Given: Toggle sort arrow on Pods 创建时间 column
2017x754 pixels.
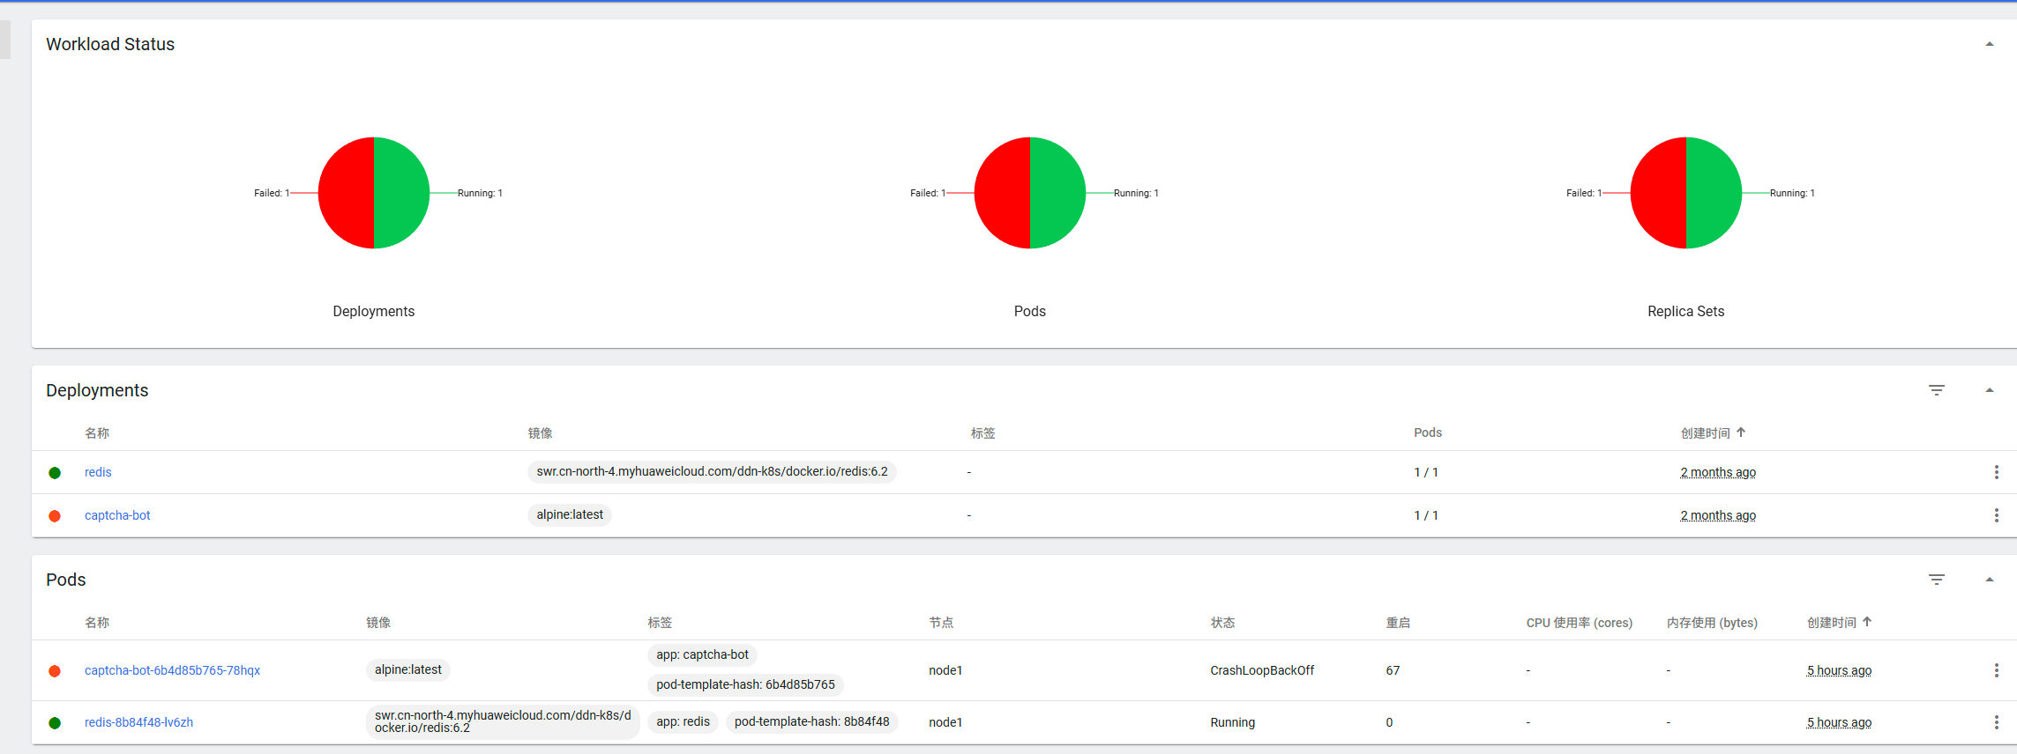Looking at the screenshot, I should pos(1867,622).
